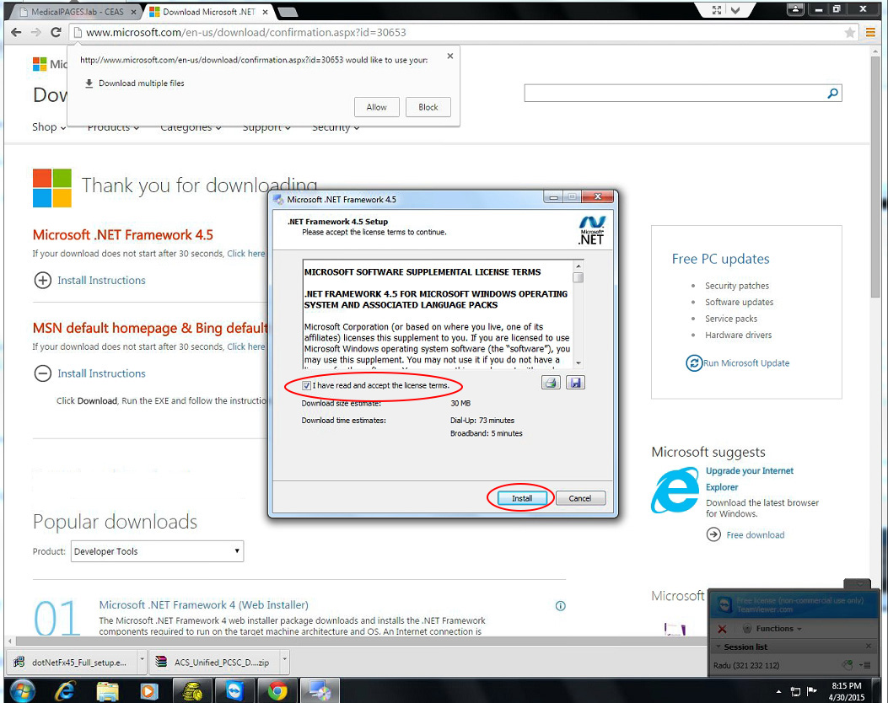Launch Internet Explorer from the taskbar

(65, 690)
